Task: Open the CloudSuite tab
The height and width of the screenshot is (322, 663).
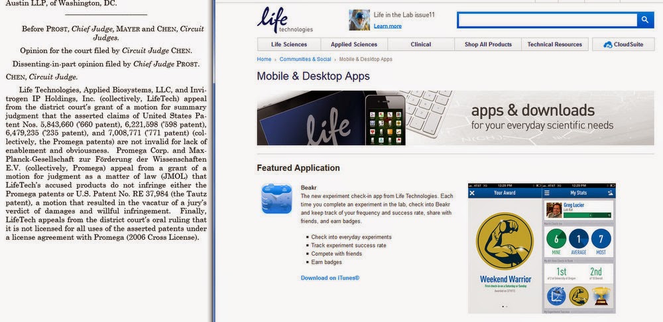Action: coord(623,44)
